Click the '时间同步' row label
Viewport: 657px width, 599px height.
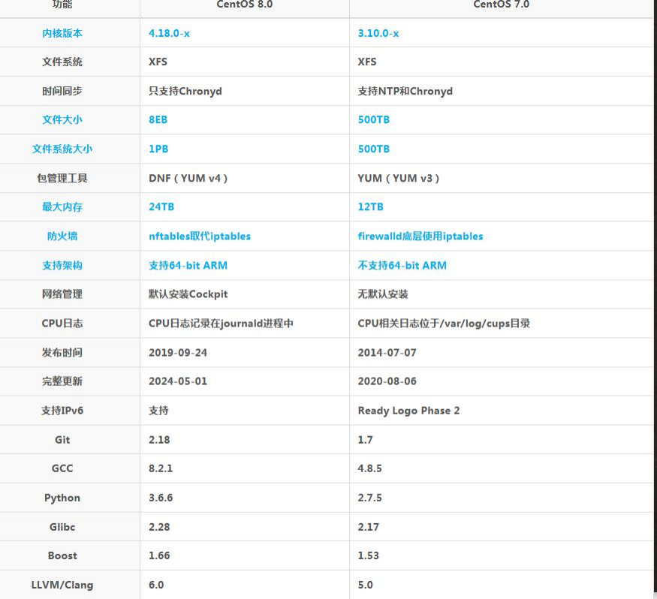(62, 91)
